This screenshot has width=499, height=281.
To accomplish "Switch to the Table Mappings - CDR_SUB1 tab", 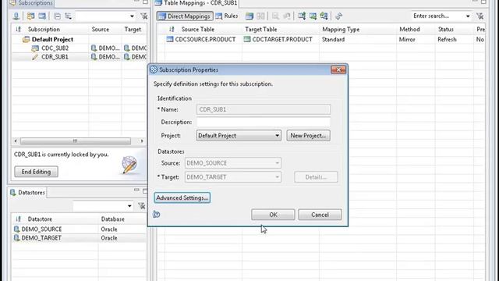I will coord(196,3).
